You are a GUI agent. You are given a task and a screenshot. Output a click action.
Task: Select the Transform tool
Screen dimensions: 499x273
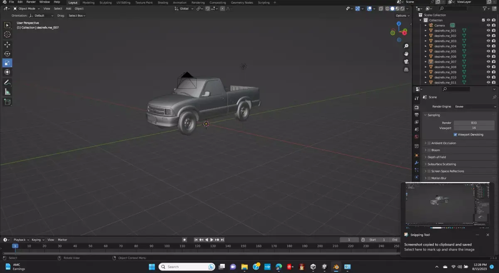click(7, 72)
